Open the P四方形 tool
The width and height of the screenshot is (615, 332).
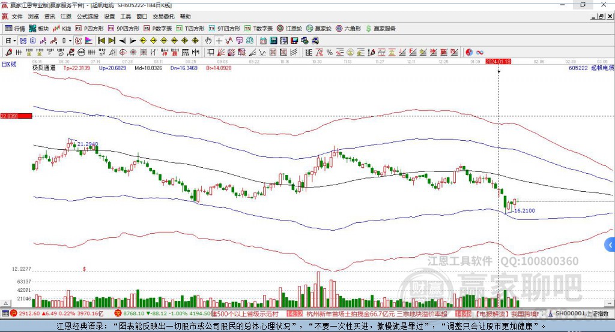coord(89,29)
